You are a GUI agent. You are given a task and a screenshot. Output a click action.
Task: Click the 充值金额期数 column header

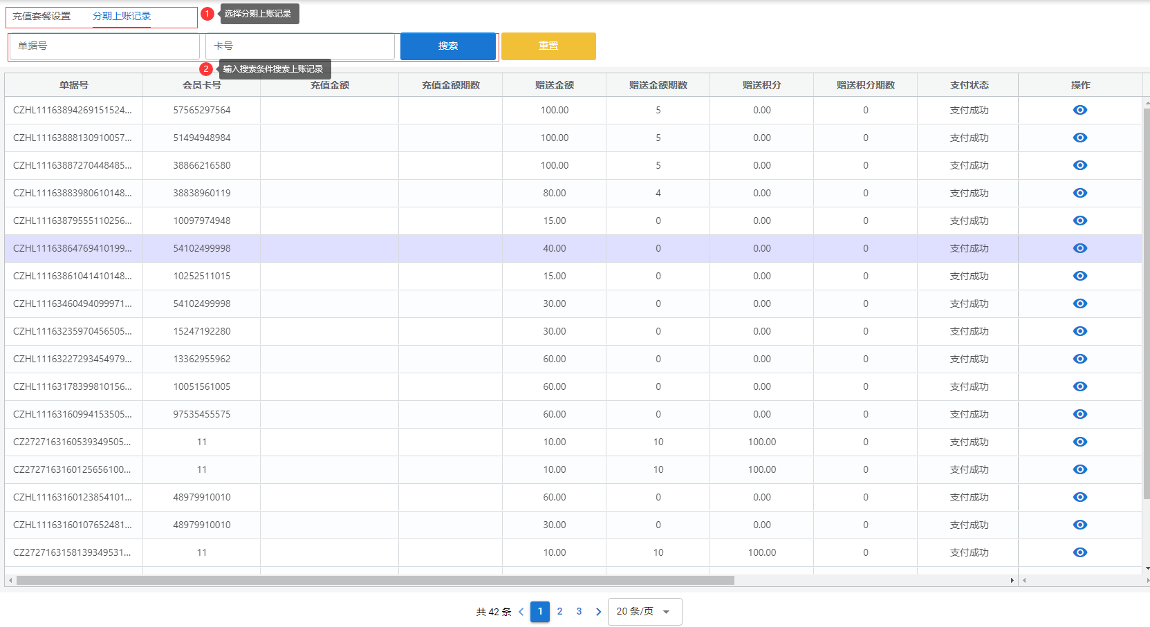coord(451,85)
